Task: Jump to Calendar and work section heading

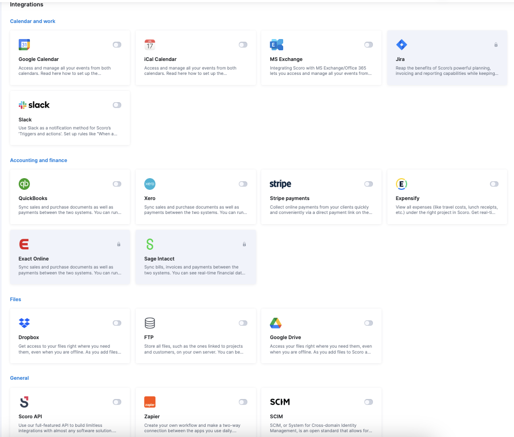Action: [33, 21]
